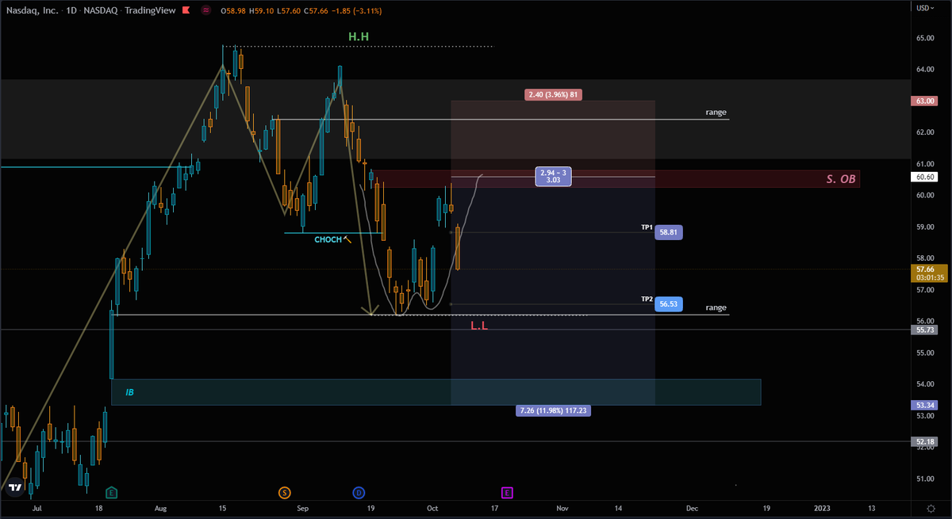Click the orange splits S marker
The height and width of the screenshot is (519, 952).
pos(284,492)
